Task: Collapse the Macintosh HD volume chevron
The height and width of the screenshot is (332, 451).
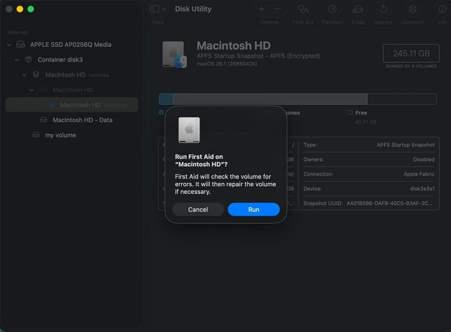Action: pos(32,90)
